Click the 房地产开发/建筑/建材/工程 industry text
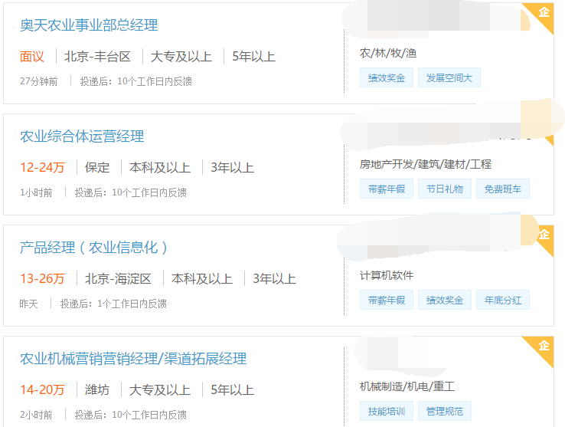 pos(426,164)
